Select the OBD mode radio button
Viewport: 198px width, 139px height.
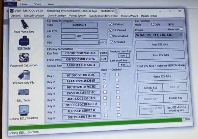coord(153,24)
